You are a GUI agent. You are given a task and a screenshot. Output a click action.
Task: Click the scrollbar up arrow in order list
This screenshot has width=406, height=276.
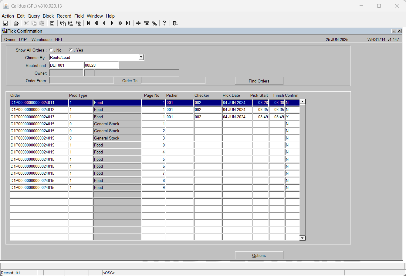click(302, 102)
